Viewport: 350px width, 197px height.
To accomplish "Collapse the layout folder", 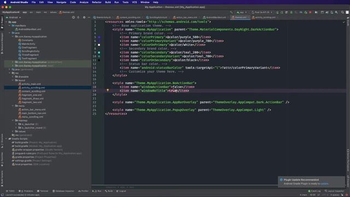I will tap(13, 80).
